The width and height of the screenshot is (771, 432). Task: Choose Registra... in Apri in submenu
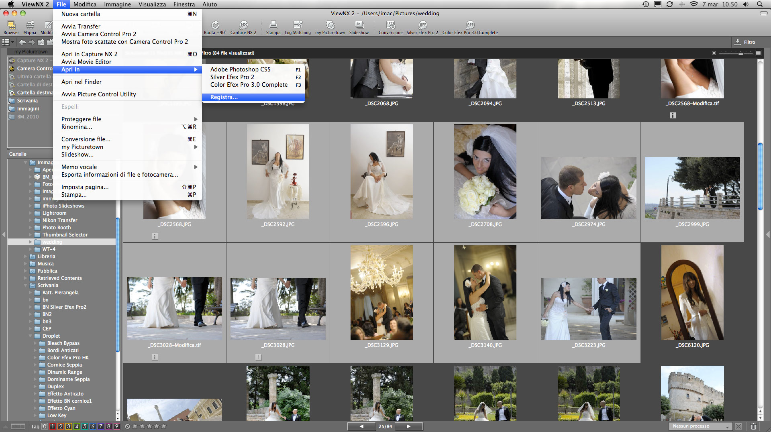tap(253, 97)
